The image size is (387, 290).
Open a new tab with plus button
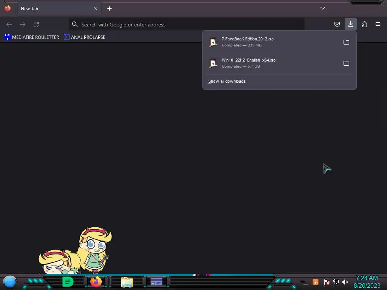pyautogui.click(x=109, y=9)
